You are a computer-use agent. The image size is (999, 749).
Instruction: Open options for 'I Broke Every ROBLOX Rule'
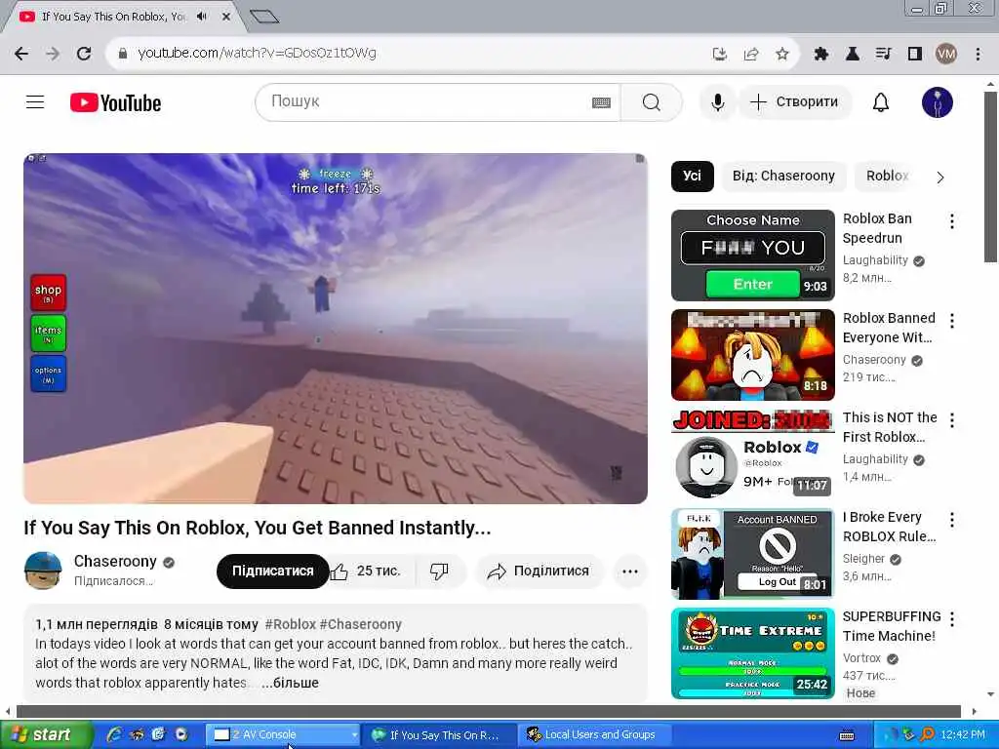952,520
